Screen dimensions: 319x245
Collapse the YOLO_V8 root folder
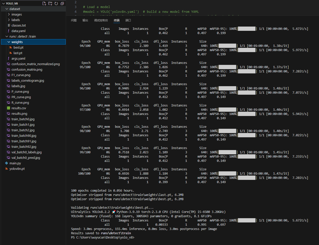click(x=4, y=4)
